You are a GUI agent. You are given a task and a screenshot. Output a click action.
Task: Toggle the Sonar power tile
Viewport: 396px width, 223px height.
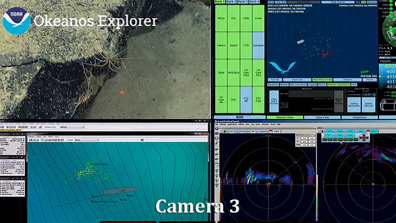pyautogui.click(x=258, y=18)
